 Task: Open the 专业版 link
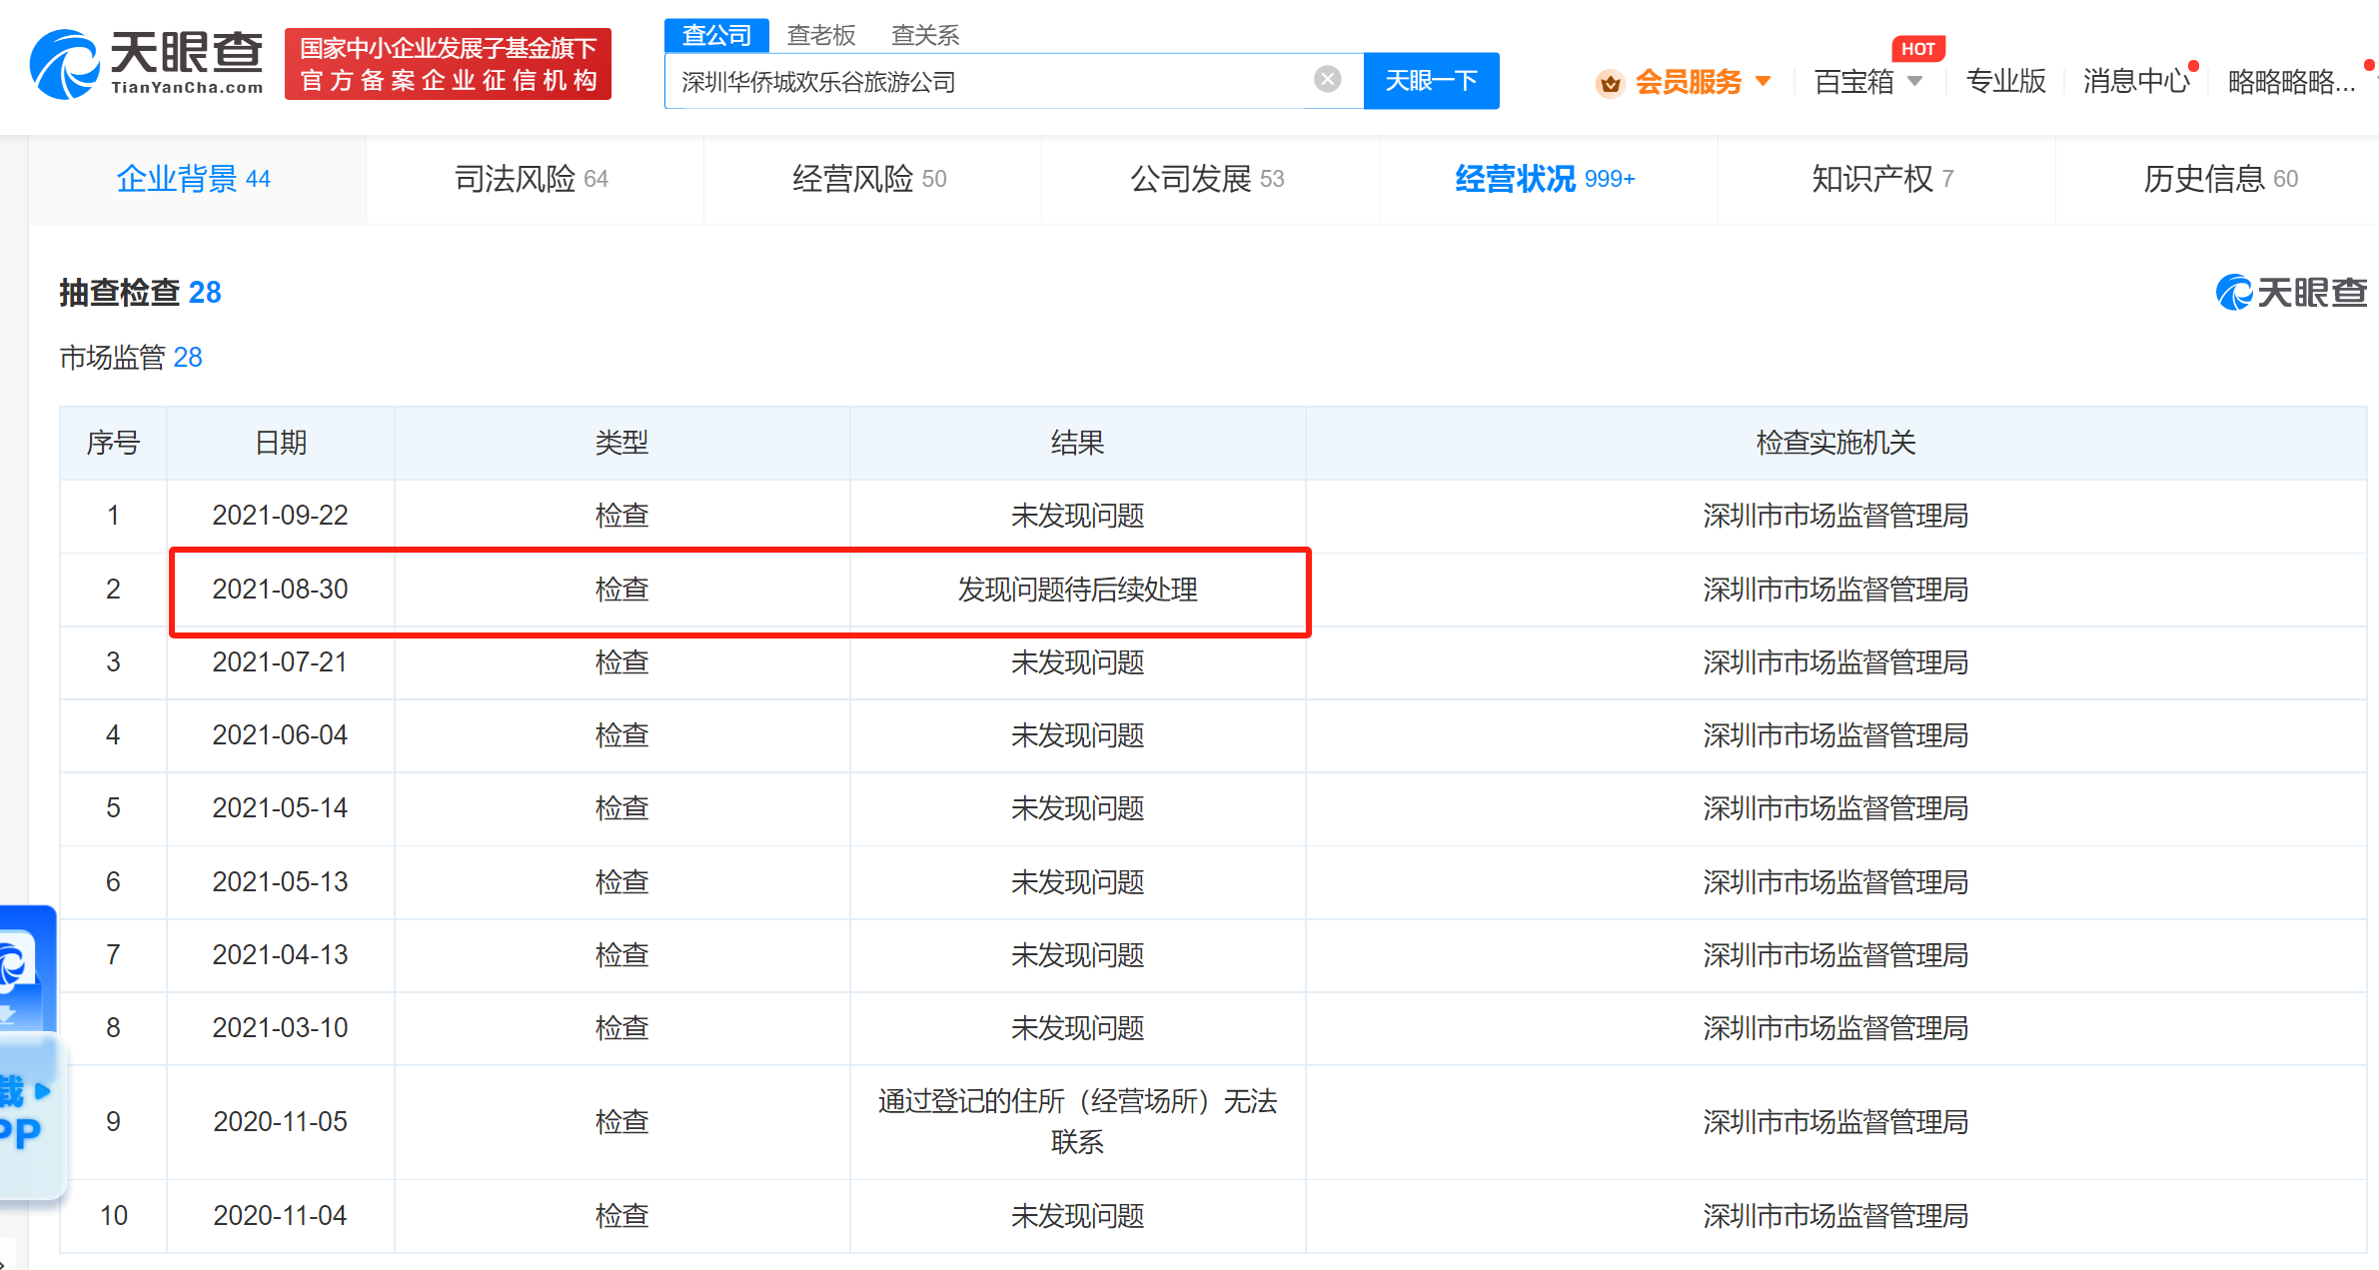2005,81
